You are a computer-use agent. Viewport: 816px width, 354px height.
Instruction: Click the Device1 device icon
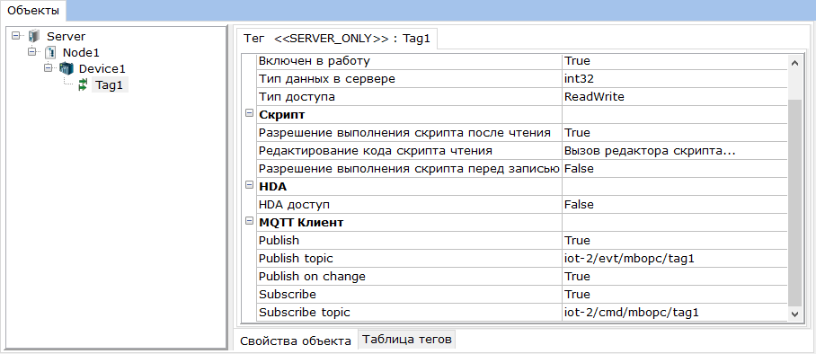pos(67,68)
